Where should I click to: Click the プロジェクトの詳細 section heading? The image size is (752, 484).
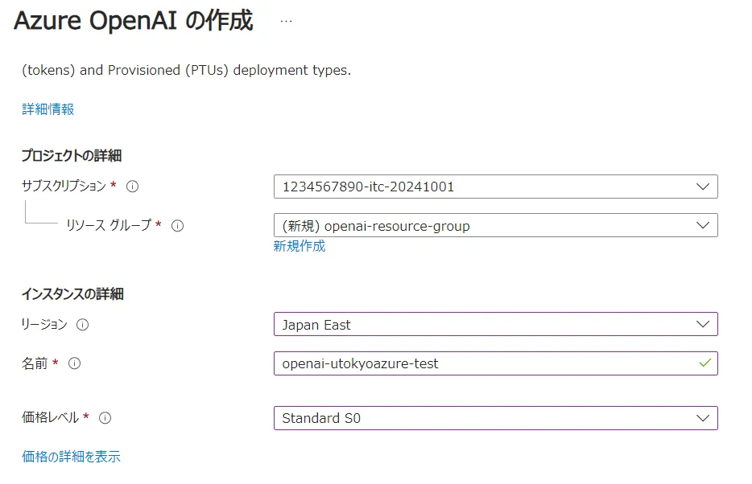71,156
